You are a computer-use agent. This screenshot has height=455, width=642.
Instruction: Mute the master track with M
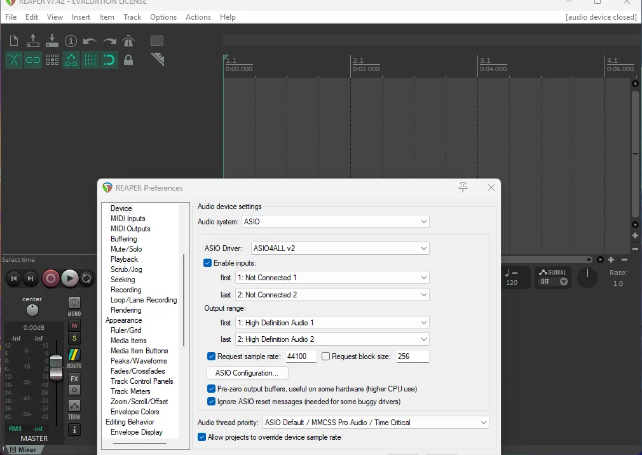tap(74, 326)
